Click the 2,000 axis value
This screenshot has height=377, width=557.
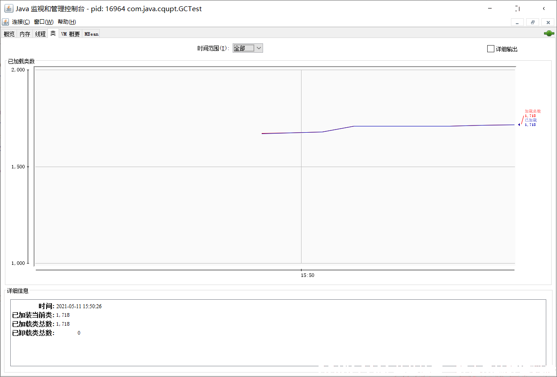(18, 70)
